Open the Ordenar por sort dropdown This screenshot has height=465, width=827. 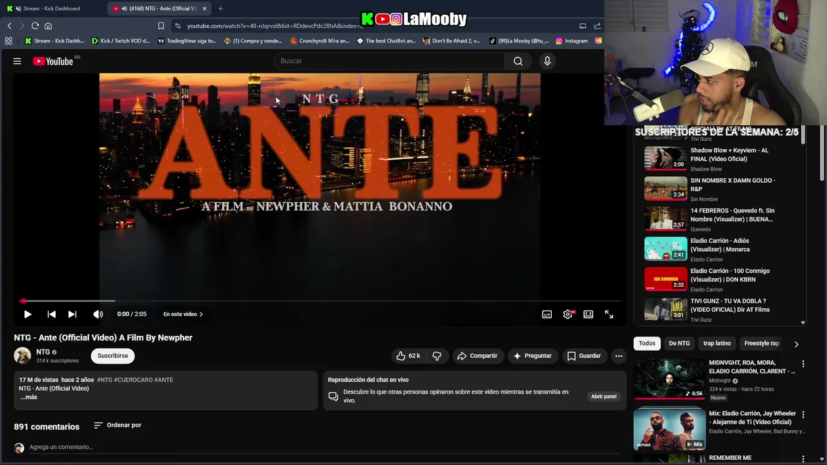(118, 425)
